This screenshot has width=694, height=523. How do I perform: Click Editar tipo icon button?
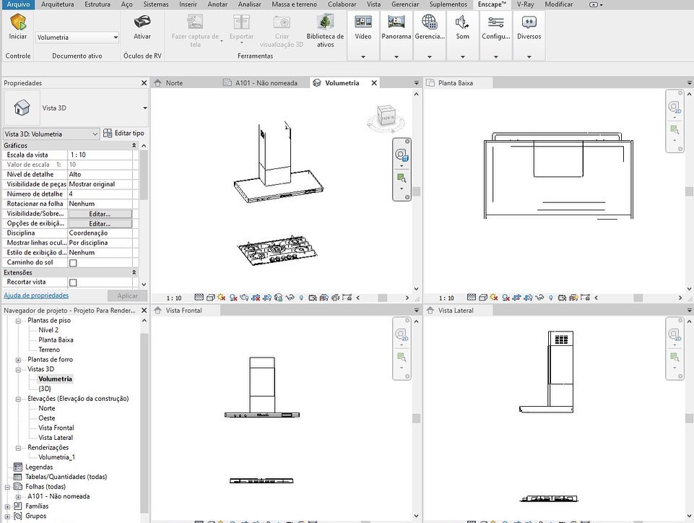click(x=123, y=133)
